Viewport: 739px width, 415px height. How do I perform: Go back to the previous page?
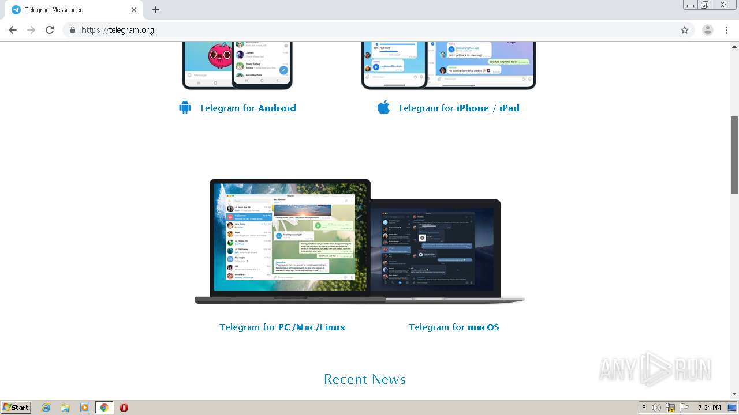click(x=13, y=30)
